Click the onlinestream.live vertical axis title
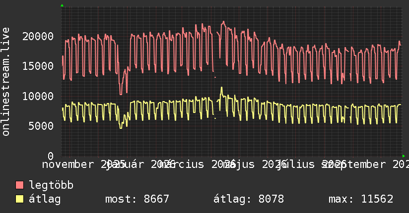 5,82
